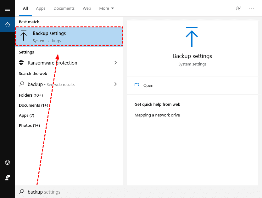Click Open in the preview pane
262x198 pixels.
(x=148, y=85)
